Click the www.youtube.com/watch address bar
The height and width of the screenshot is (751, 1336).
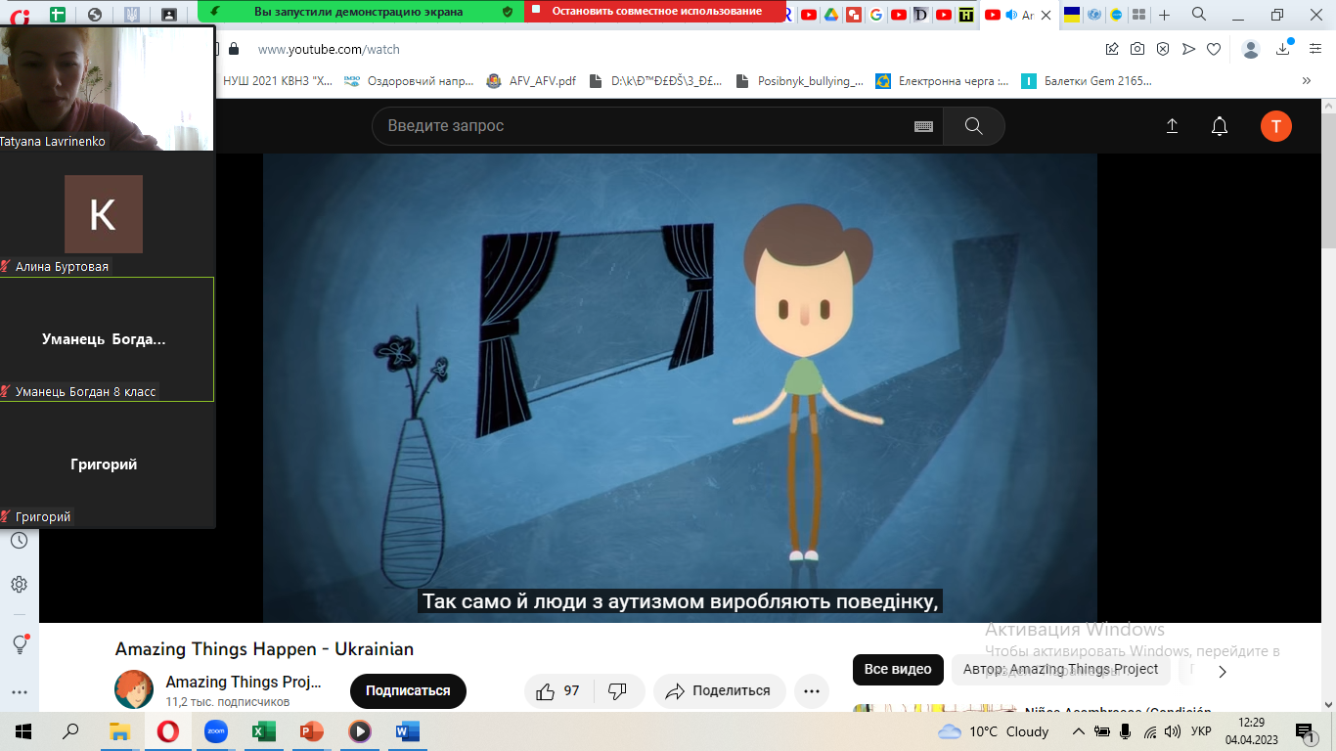coord(329,49)
